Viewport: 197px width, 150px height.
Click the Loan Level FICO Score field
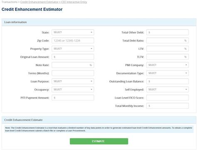167,98
